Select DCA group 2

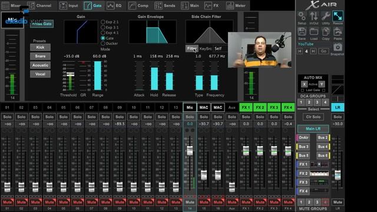click(309, 102)
